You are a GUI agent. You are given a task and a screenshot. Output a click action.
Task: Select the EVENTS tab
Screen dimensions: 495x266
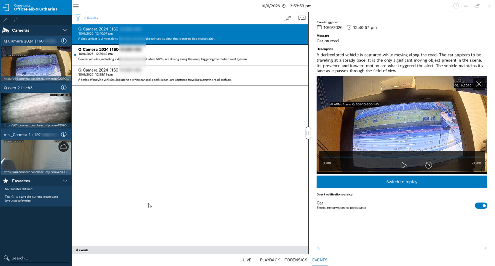click(320, 260)
